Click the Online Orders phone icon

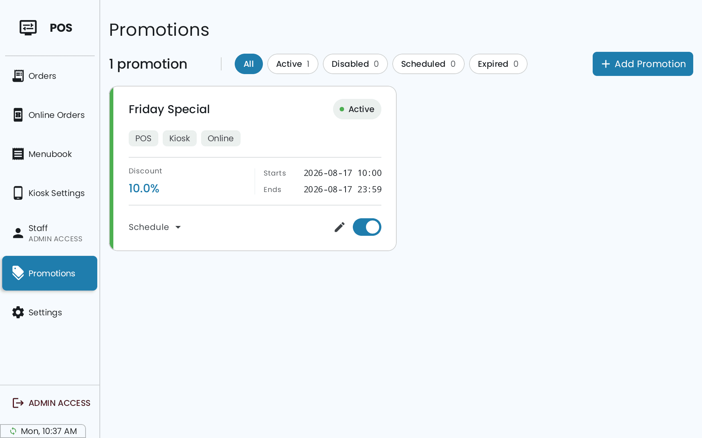click(18, 115)
